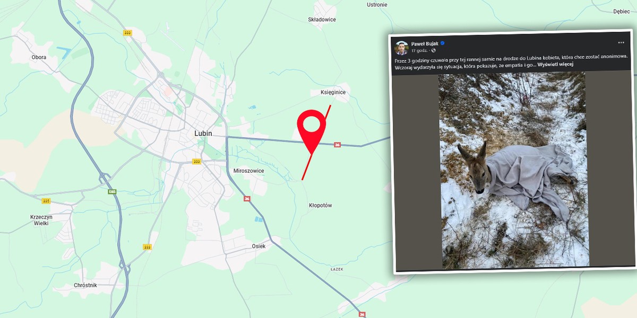Open the deer photo in the post
637x318 pixels.
click(513, 170)
